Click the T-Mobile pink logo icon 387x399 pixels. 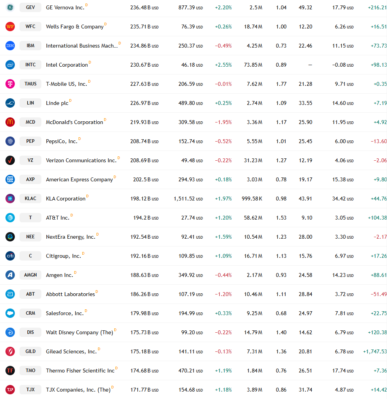[10, 84]
